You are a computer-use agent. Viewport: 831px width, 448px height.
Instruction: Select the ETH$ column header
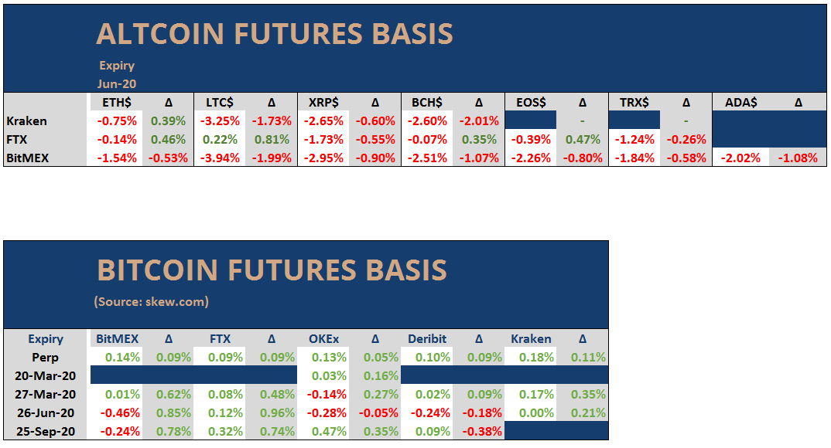(x=117, y=102)
